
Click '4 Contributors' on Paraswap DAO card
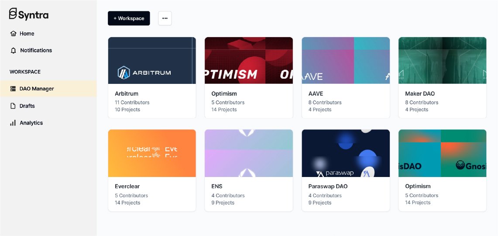(x=325, y=196)
